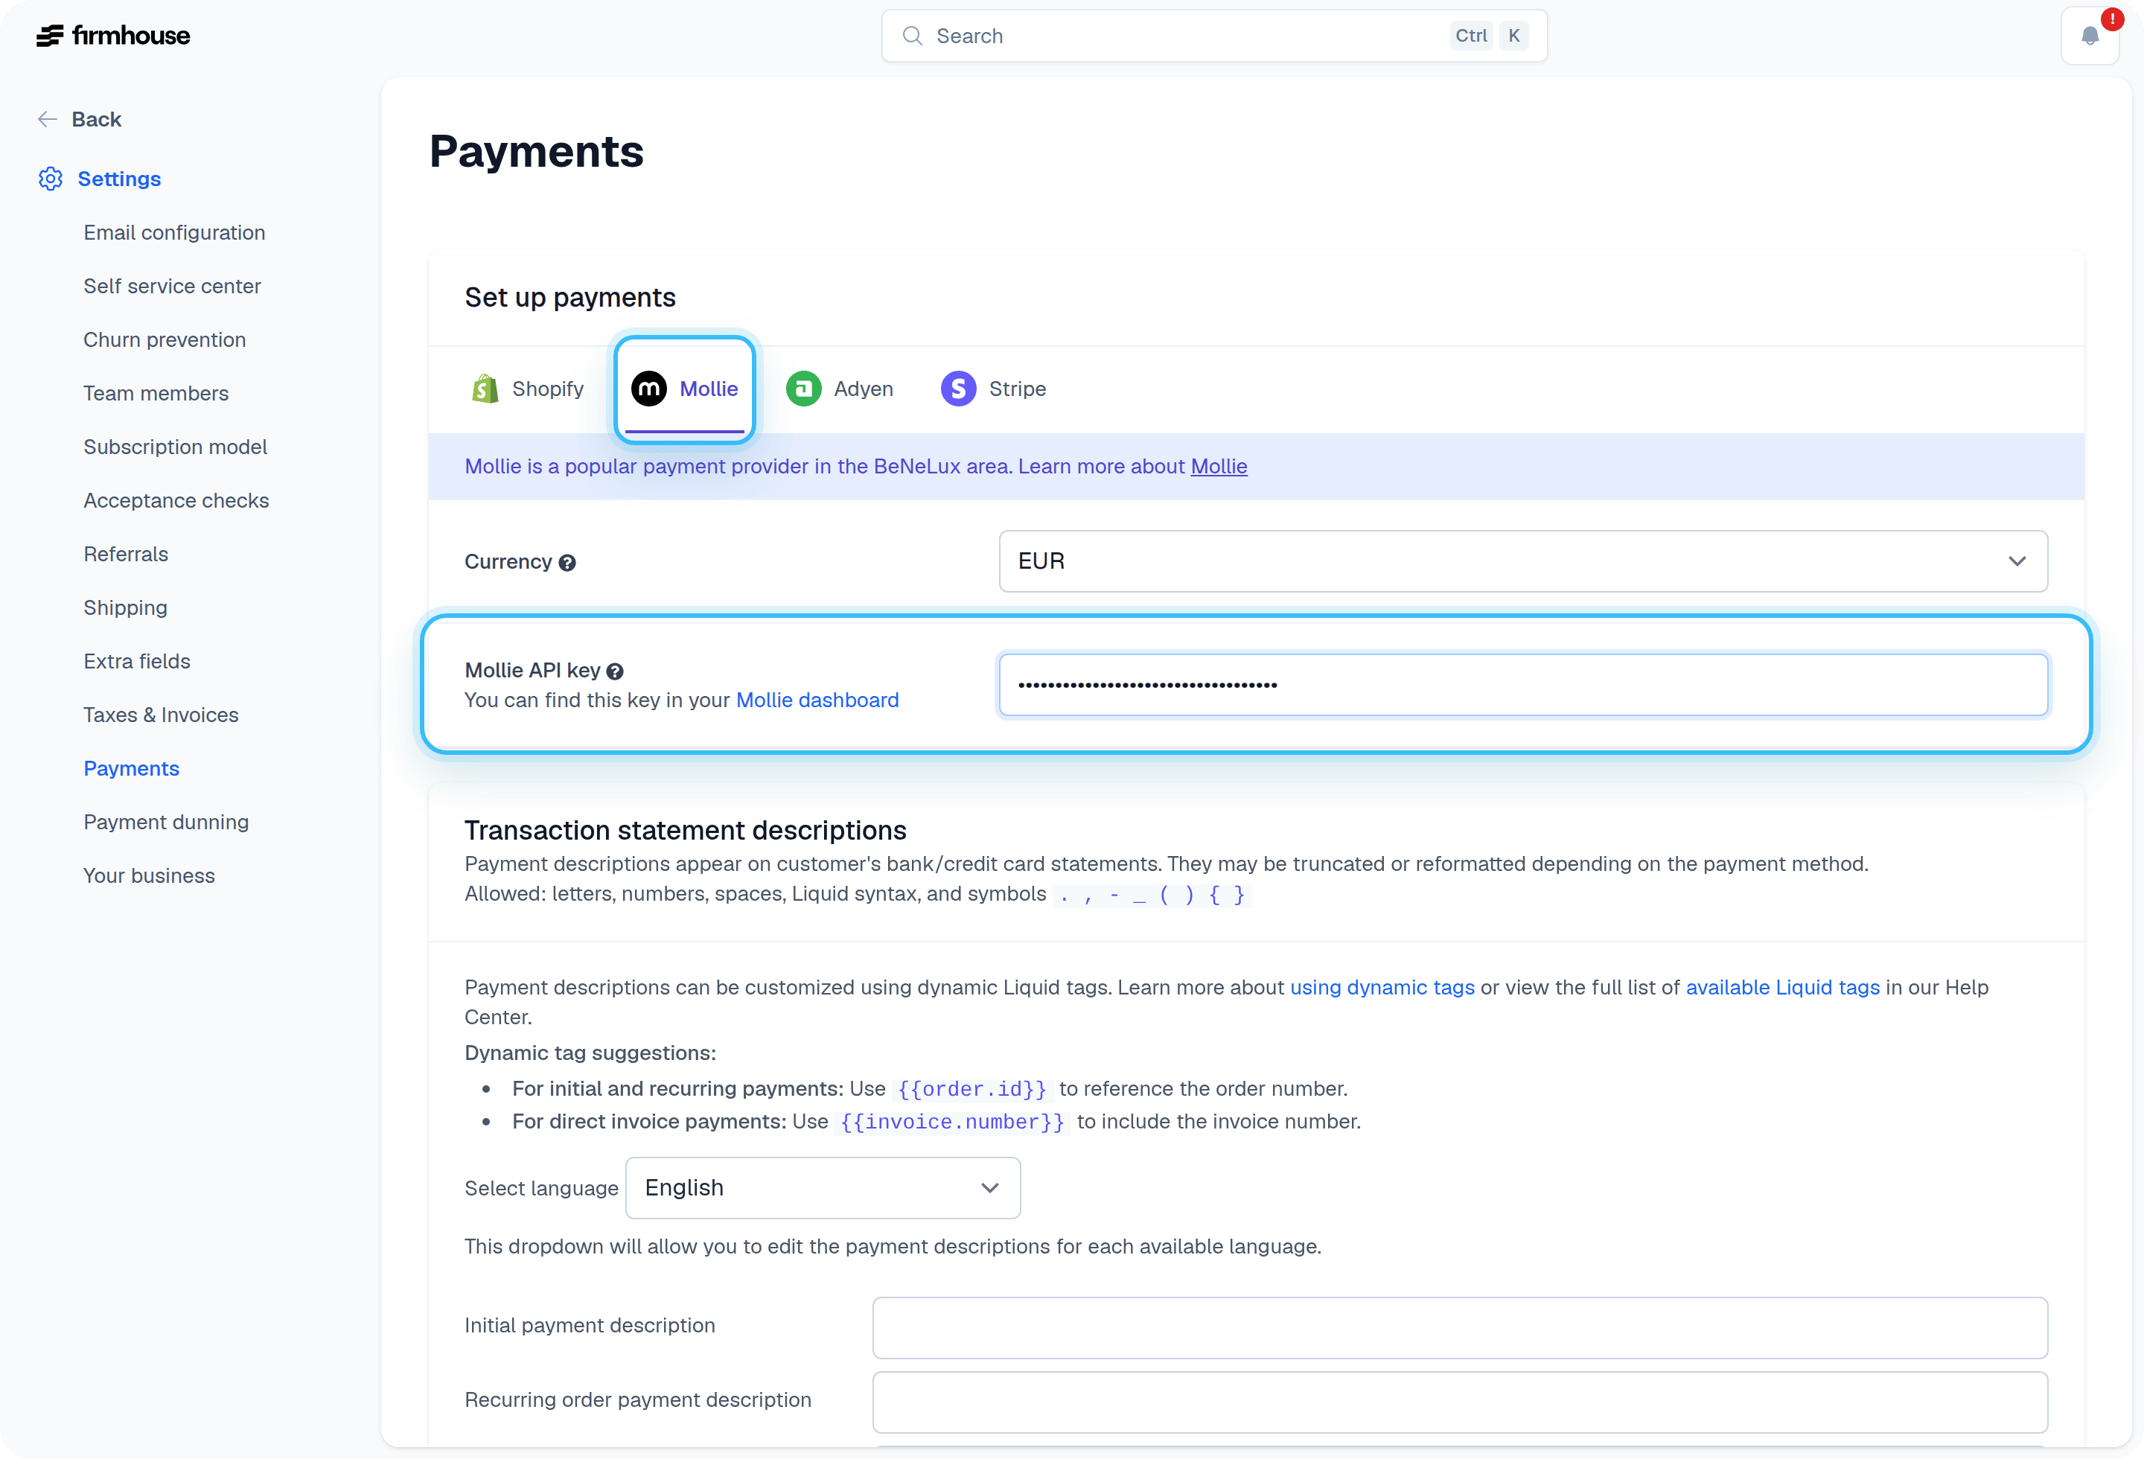Switch to the Stripe tab
Screen dimensions: 2144x1459
point(995,389)
